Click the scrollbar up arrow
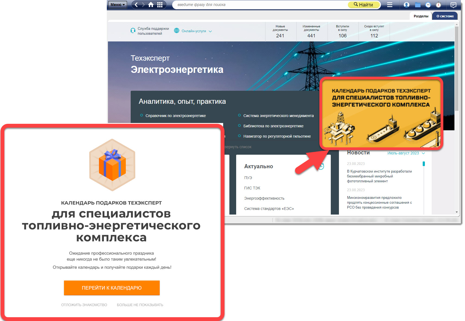This screenshot has width=465, height=321. 457,24
